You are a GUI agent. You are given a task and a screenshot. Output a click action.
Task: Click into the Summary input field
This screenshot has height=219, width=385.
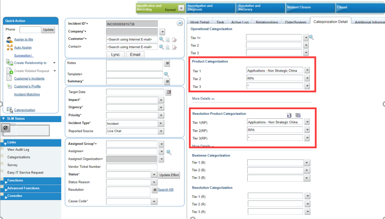[x=134, y=81]
